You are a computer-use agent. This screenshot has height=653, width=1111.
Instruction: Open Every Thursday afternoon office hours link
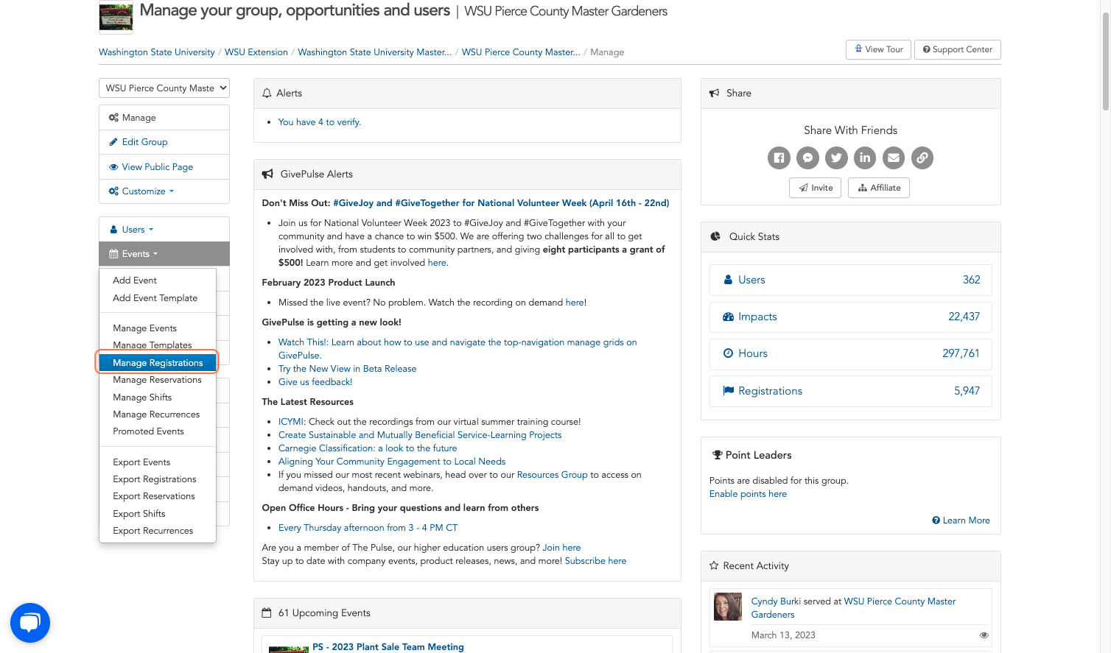pyautogui.click(x=368, y=528)
